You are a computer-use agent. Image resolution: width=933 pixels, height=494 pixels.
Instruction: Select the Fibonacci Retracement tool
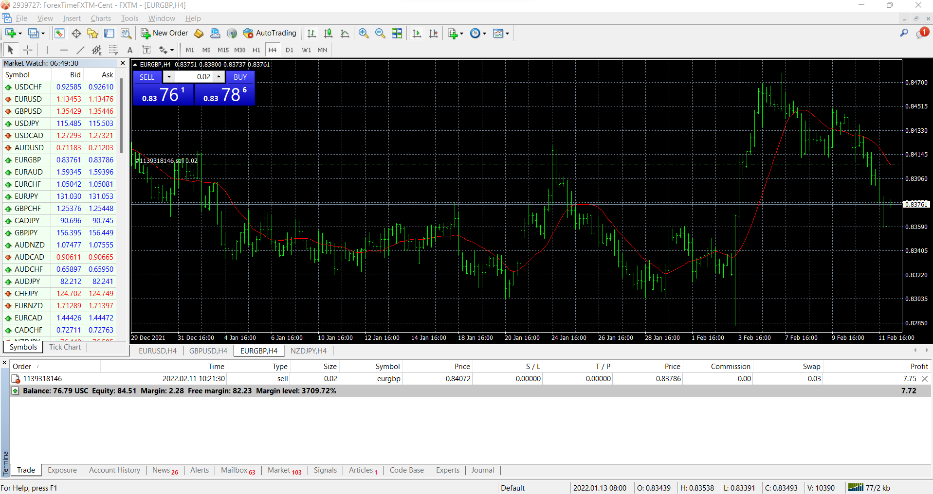(x=113, y=50)
